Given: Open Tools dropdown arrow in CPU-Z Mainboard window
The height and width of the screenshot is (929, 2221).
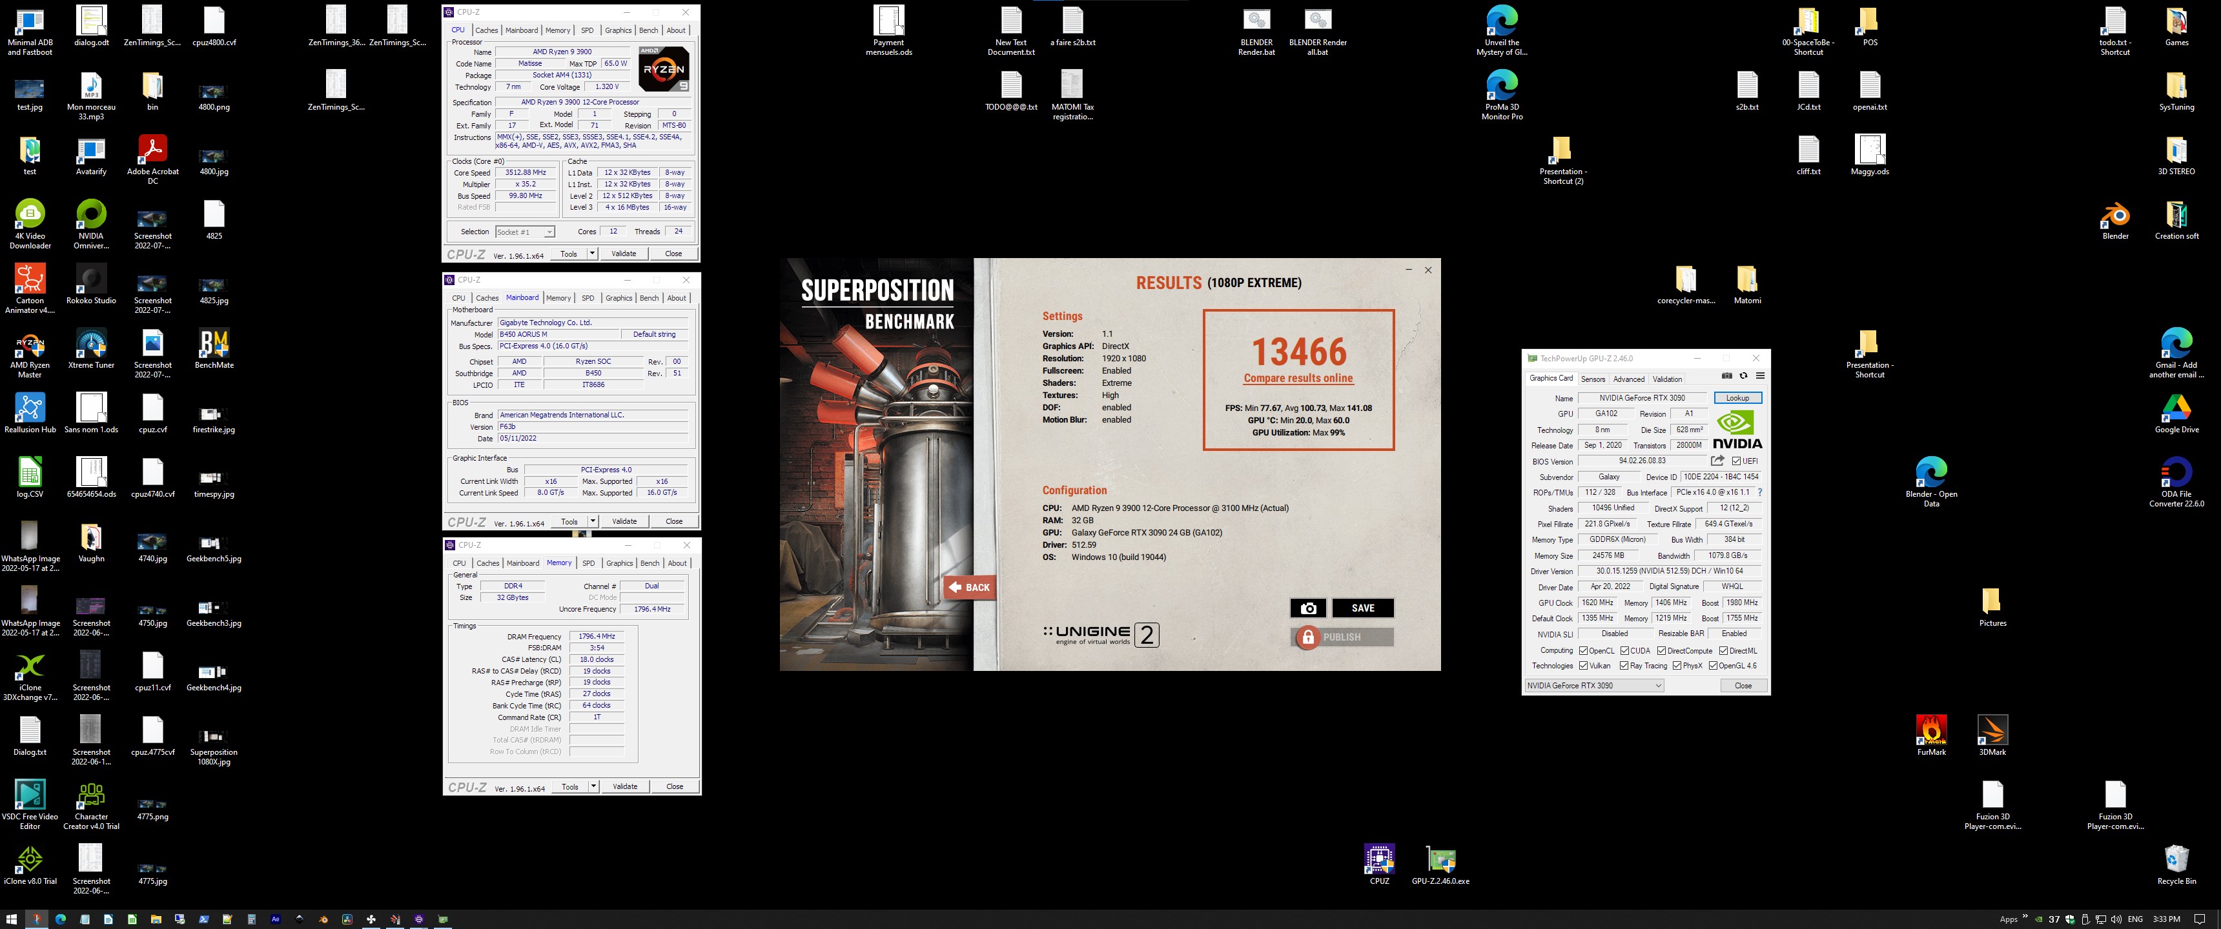Looking at the screenshot, I should point(593,521).
